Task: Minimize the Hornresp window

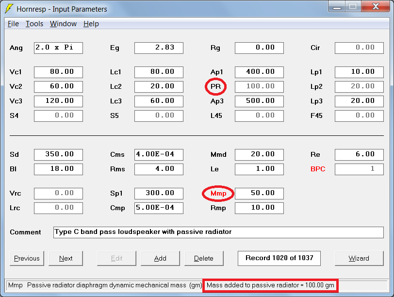Action: coord(337,6)
